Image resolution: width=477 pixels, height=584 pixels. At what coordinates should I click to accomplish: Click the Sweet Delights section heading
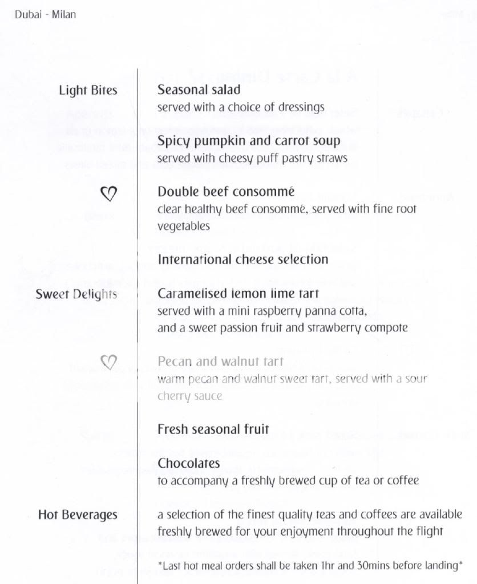click(x=76, y=294)
